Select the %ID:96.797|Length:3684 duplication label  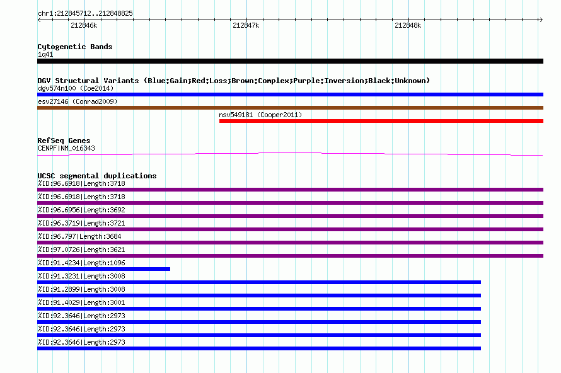79,236
